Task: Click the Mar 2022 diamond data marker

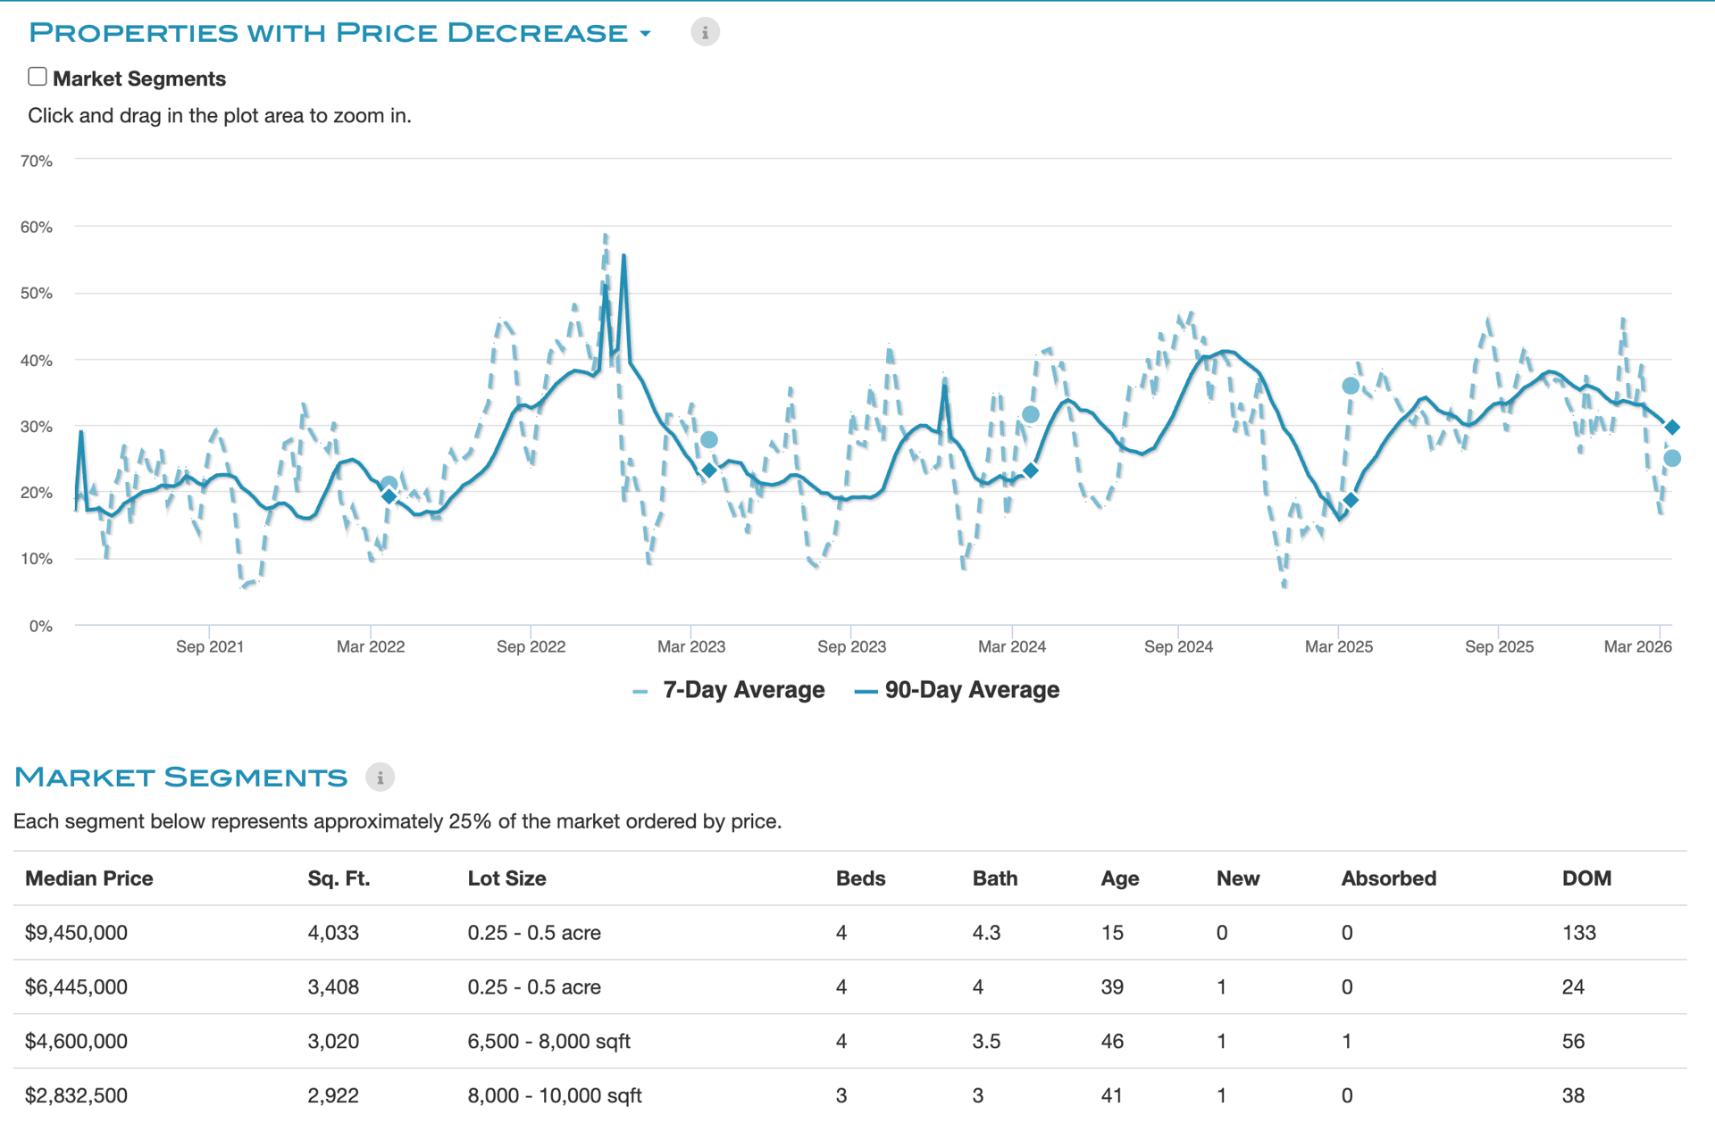Action: (x=389, y=496)
